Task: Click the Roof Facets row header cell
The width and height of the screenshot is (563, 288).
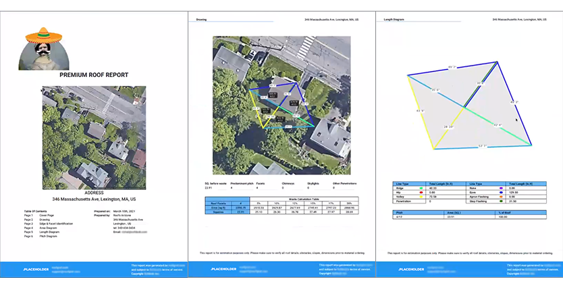Action: [x=217, y=202]
